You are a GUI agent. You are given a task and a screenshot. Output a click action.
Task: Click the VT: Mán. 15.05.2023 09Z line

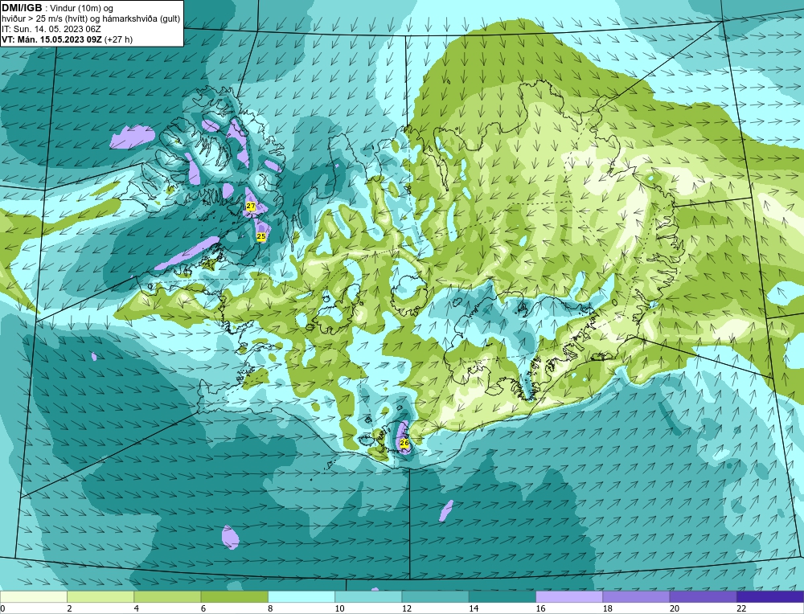click(x=67, y=39)
